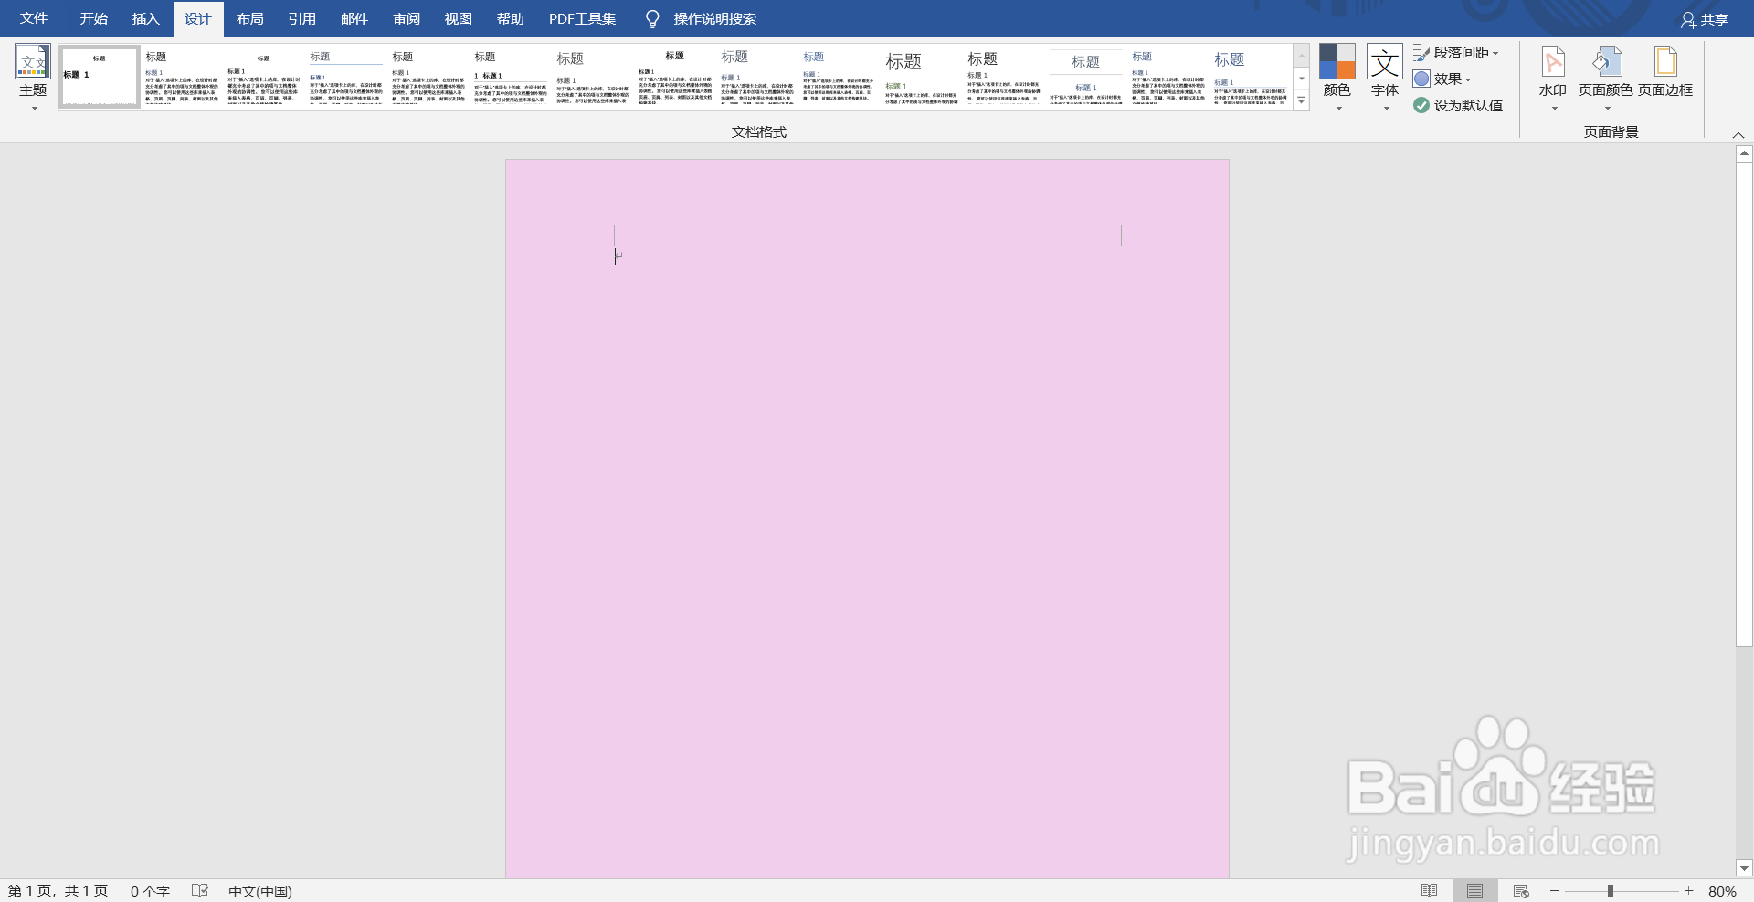Image resolution: width=1754 pixels, height=902 pixels.
Task: Select the first document format style thumbnail
Action: (100, 77)
